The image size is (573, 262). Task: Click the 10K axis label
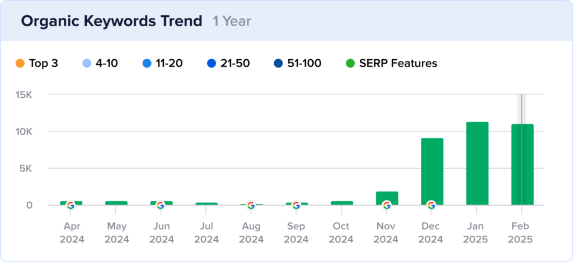(x=25, y=131)
